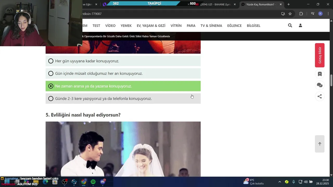333x187 pixels.
Task: Show hidden system tray icons
Action: [280, 182]
